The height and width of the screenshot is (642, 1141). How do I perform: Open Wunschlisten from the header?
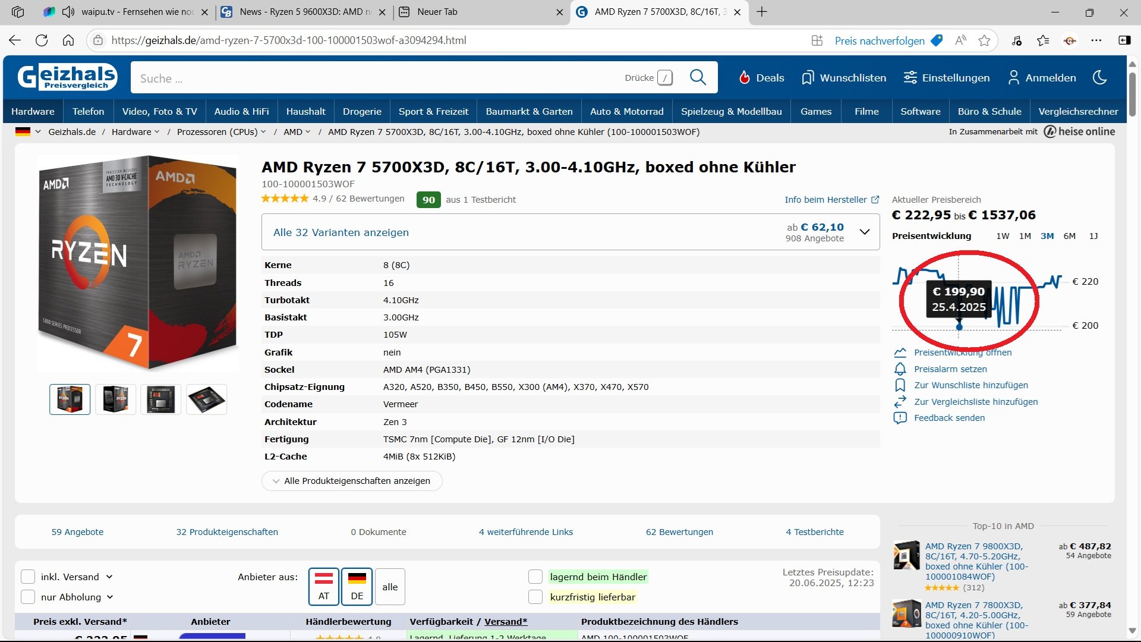click(844, 78)
